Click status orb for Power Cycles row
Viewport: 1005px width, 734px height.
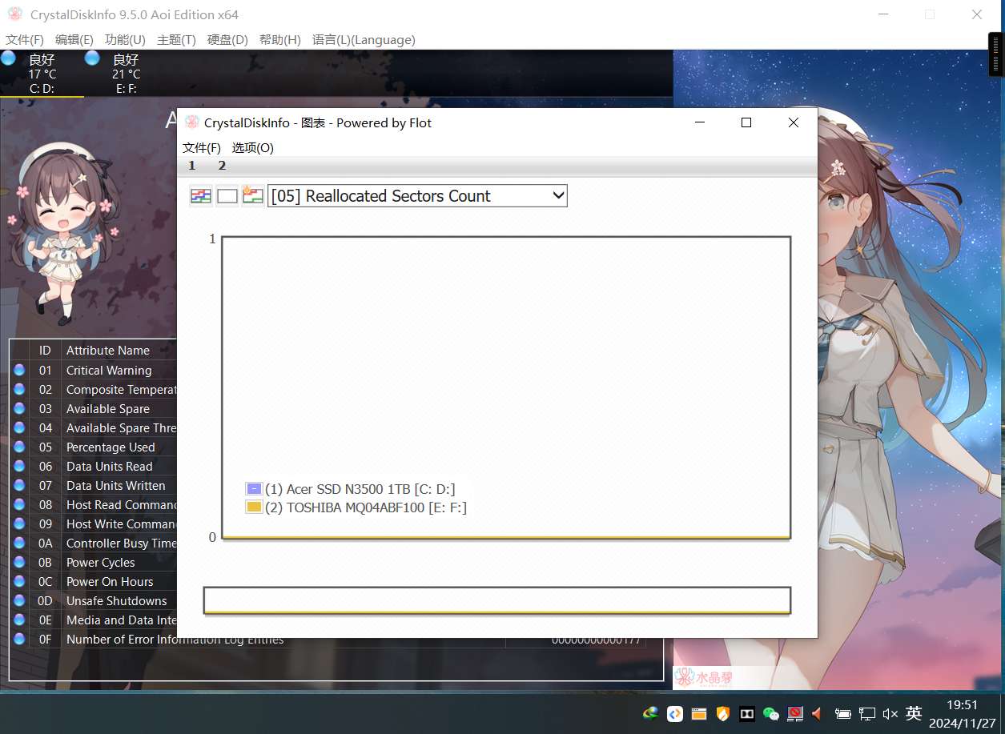[19, 562]
